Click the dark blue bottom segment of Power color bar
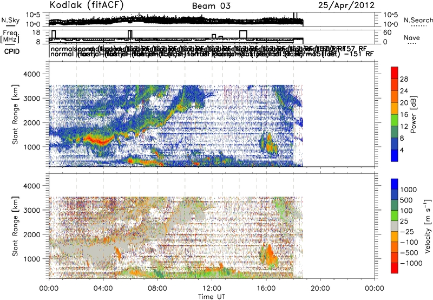 pos(395,155)
